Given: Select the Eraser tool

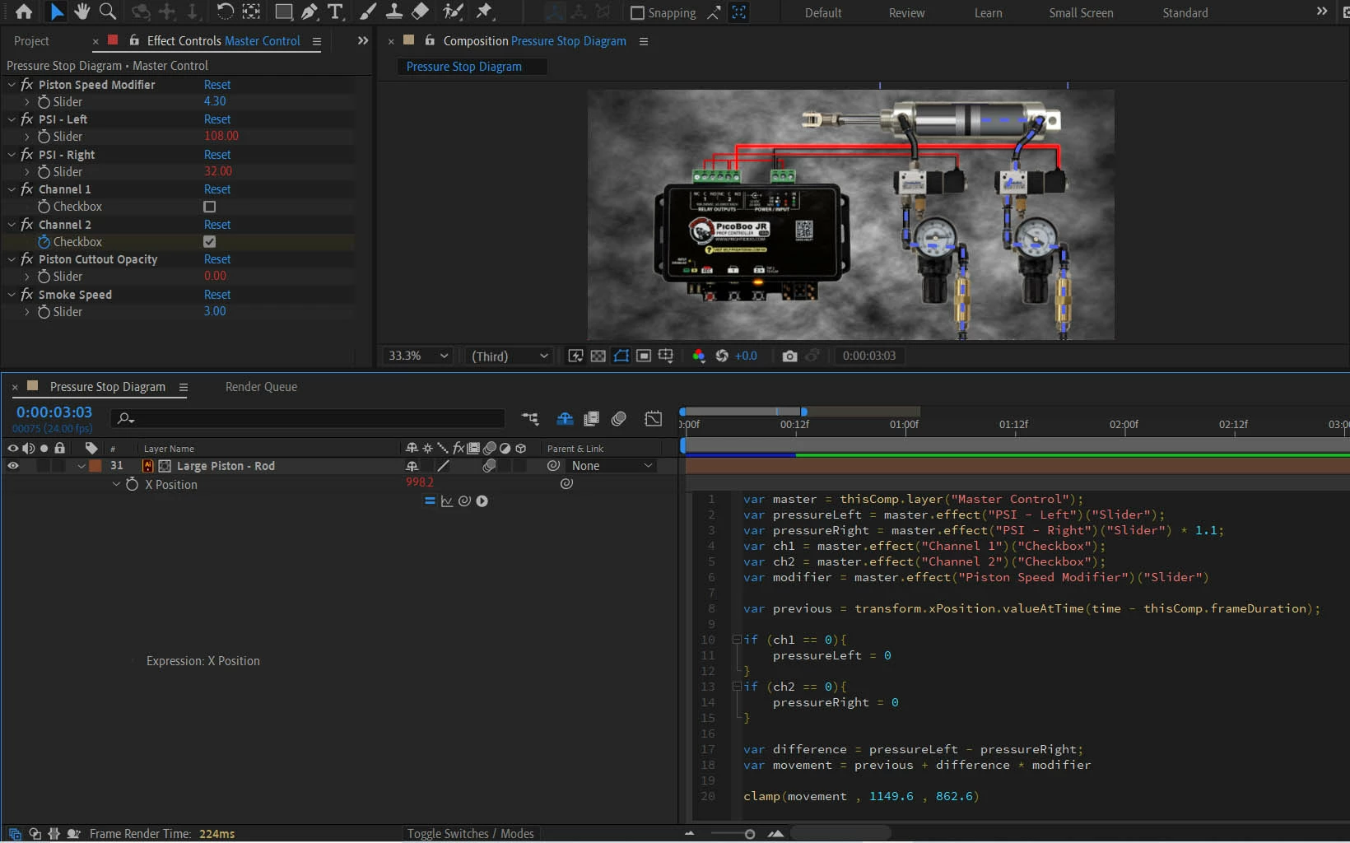Looking at the screenshot, I should tap(420, 12).
